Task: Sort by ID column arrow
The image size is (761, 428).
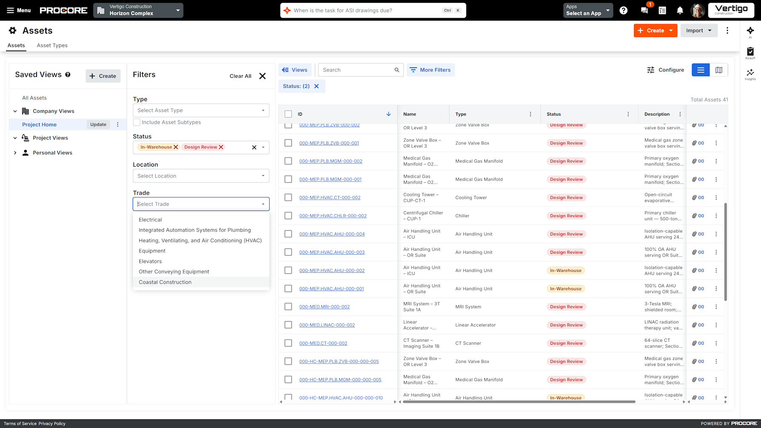Action: click(389, 114)
